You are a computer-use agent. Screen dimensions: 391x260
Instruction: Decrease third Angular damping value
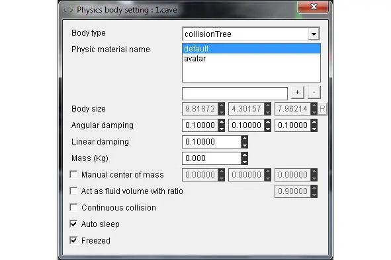pos(314,128)
